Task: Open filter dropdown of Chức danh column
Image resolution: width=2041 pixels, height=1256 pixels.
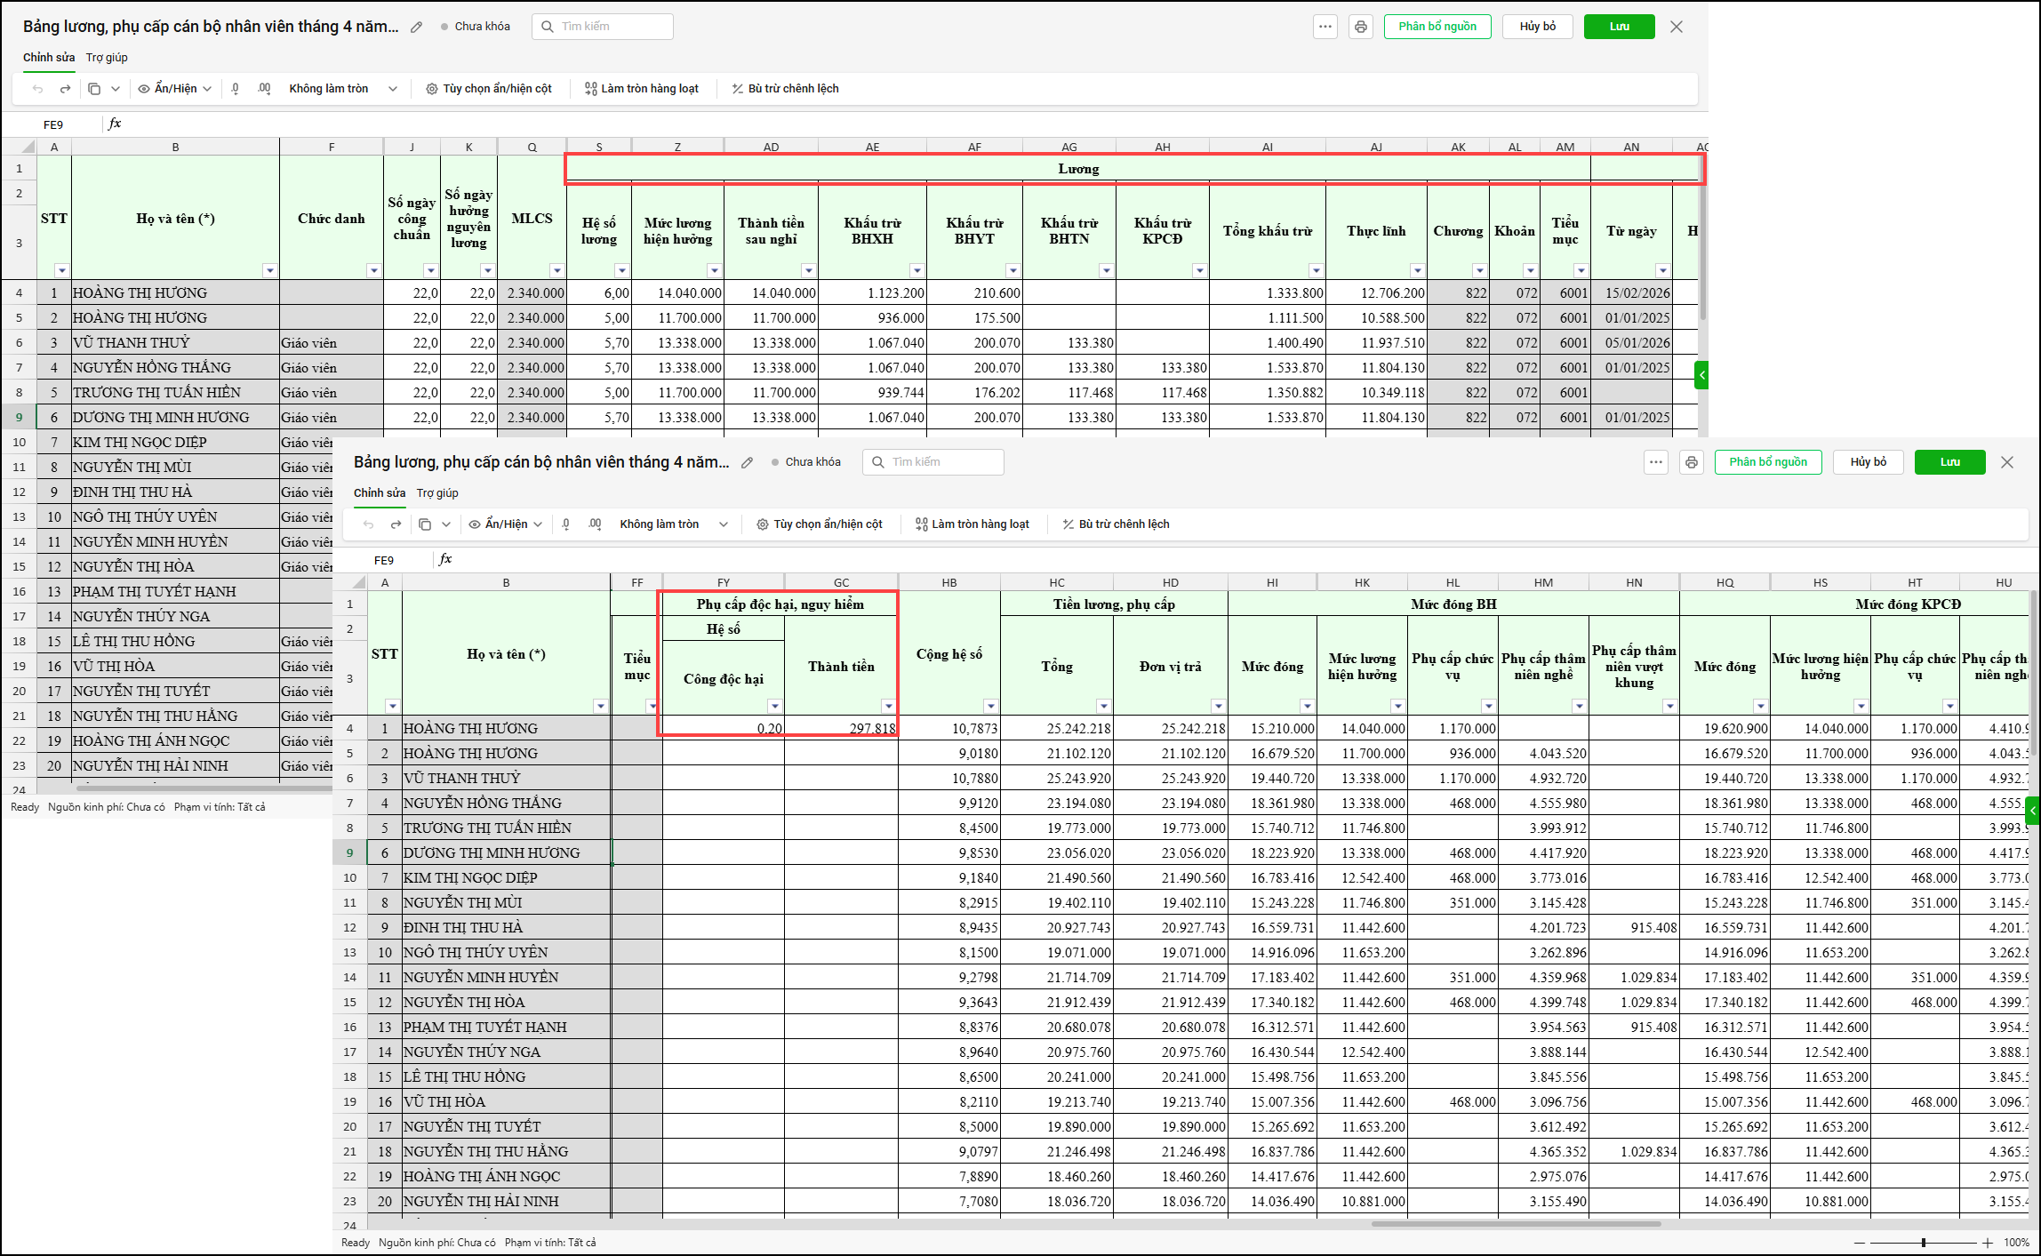Action: 373,271
